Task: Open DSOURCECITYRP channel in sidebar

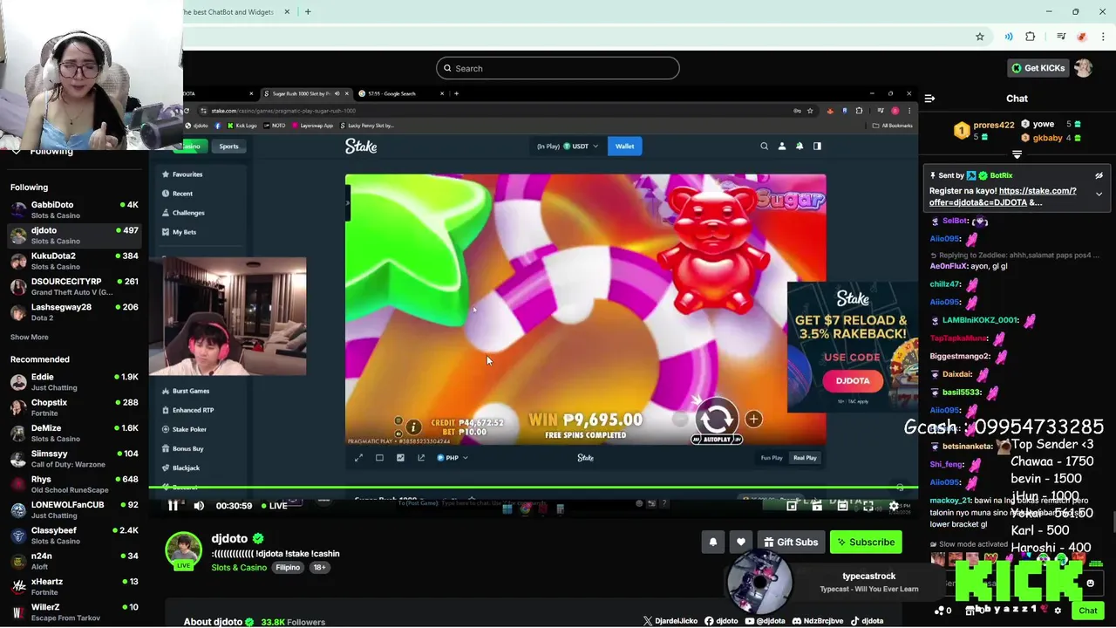Action: pos(74,286)
